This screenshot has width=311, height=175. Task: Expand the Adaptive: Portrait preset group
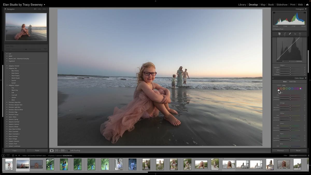click(x=7, y=66)
